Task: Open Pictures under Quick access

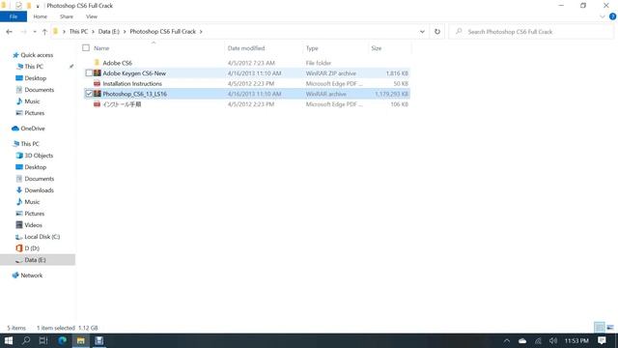Action: [35, 113]
